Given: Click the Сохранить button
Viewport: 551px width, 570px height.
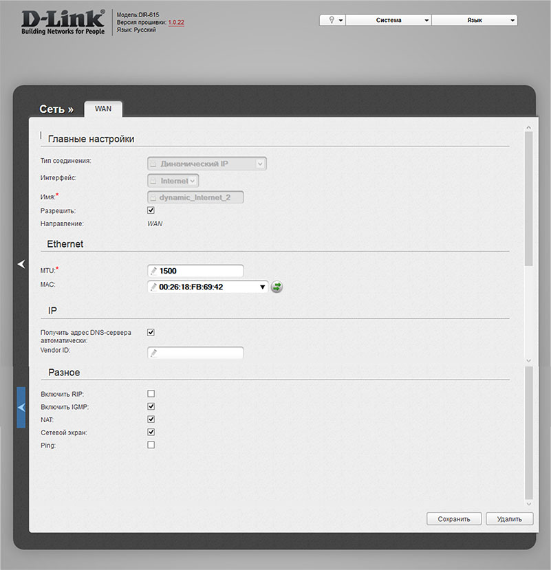Looking at the screenshot, I should [454, 519].
